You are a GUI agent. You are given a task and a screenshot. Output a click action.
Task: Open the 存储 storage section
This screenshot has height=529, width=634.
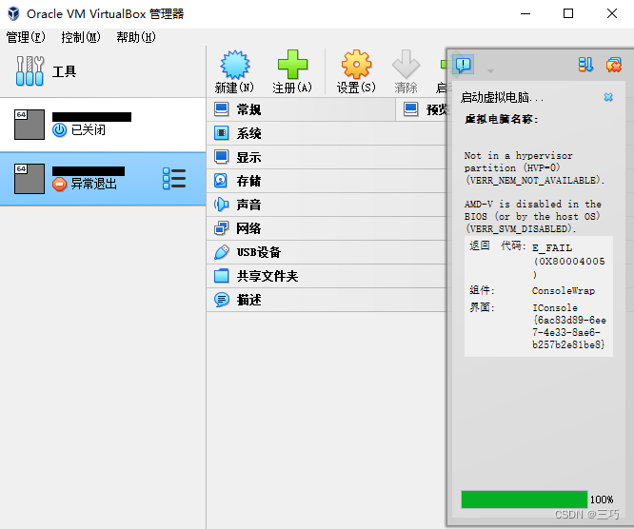pos(327,181)
